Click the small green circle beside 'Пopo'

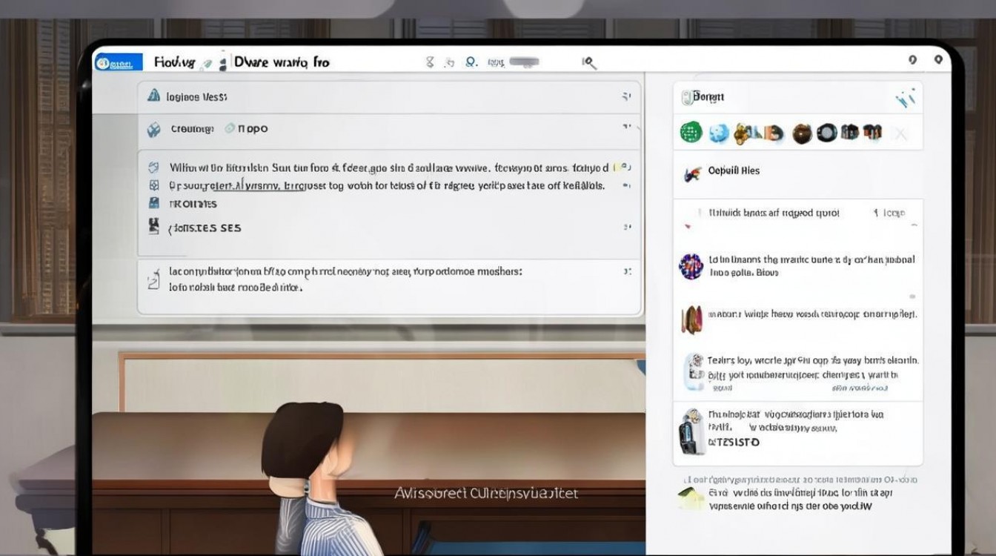[230, 128]
